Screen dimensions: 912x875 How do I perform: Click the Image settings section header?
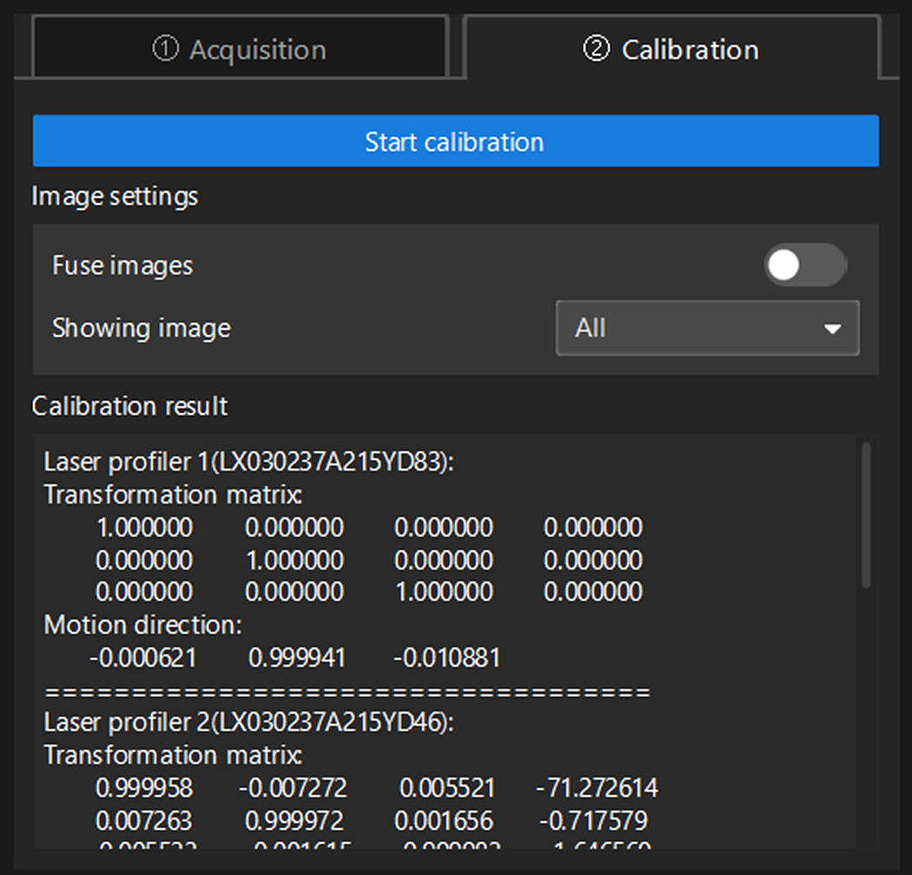point(115,196)
